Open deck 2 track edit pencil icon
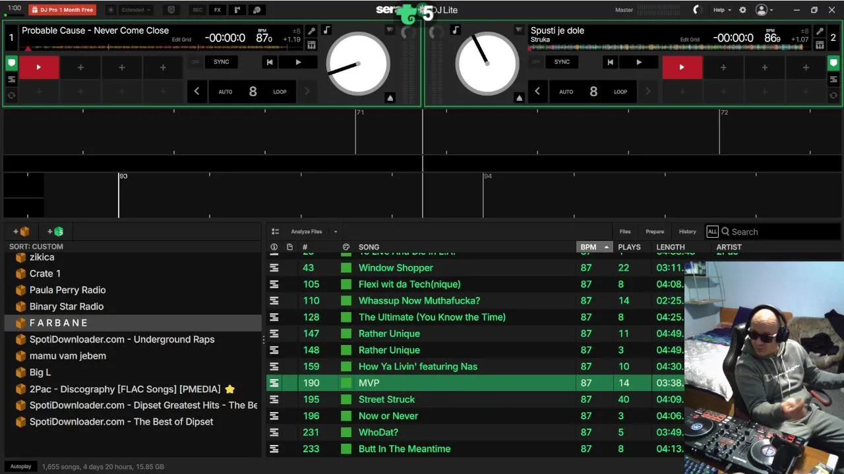The width and height of the screenshot is (844, 474). point(820,31)
